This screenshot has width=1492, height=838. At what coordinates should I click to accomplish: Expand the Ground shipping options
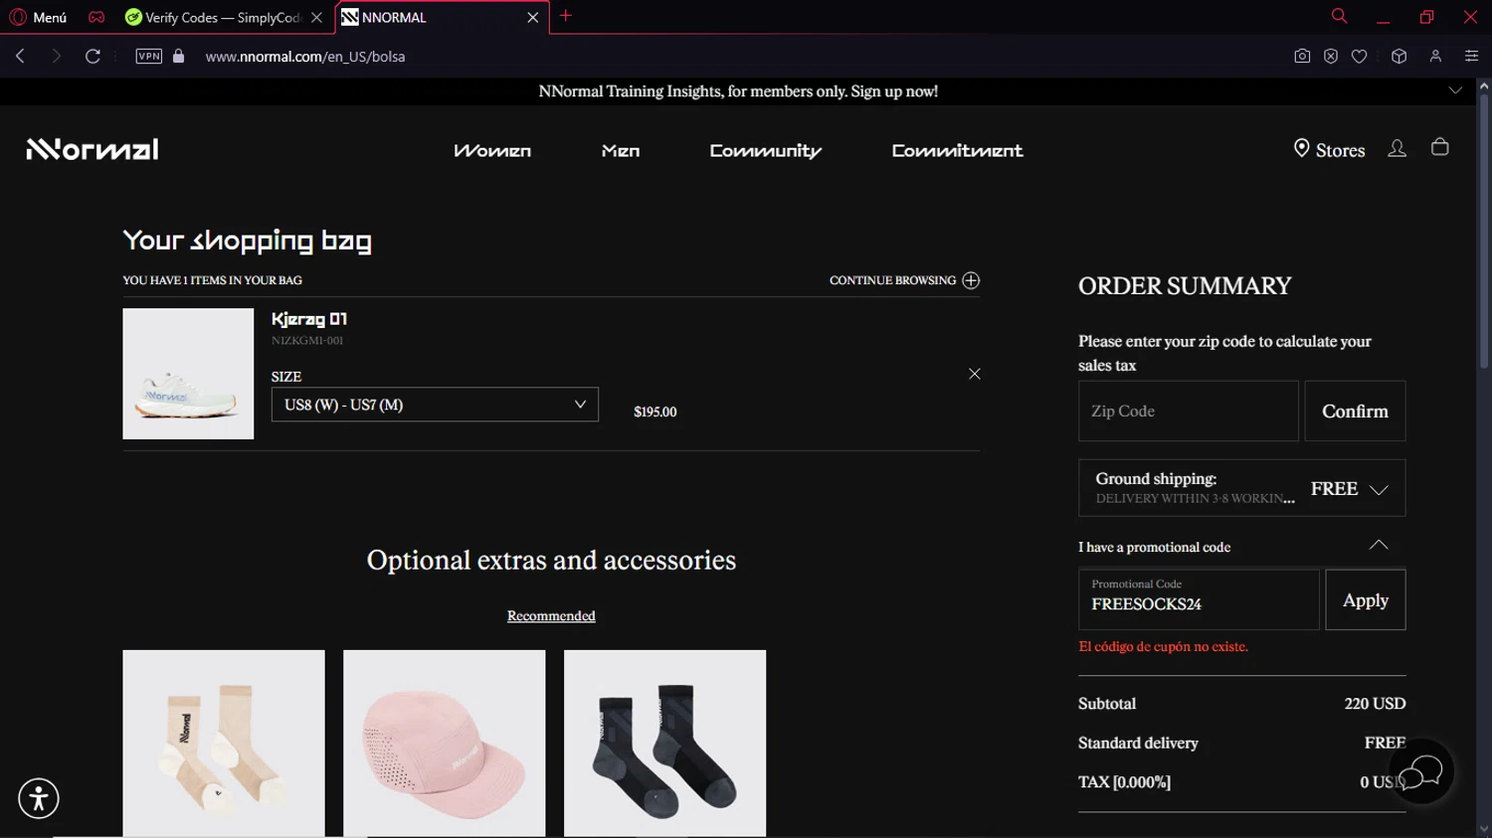point(1242,488)
